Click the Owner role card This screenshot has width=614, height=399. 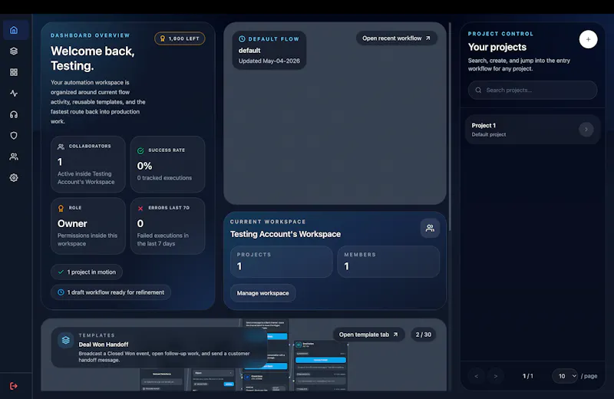(88, 226)
